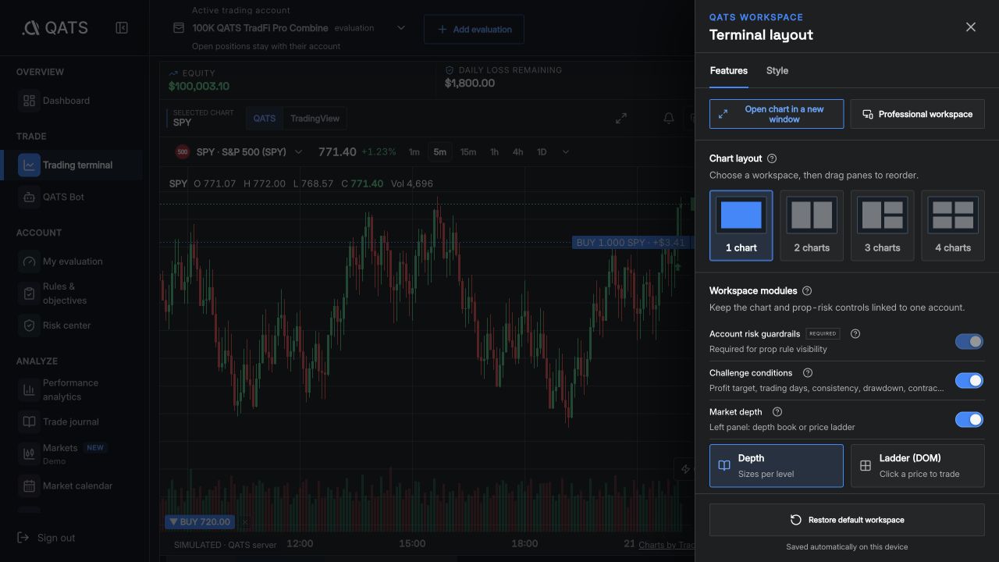
Task: Turn off the Market depth switch
Action: point(969,420)
